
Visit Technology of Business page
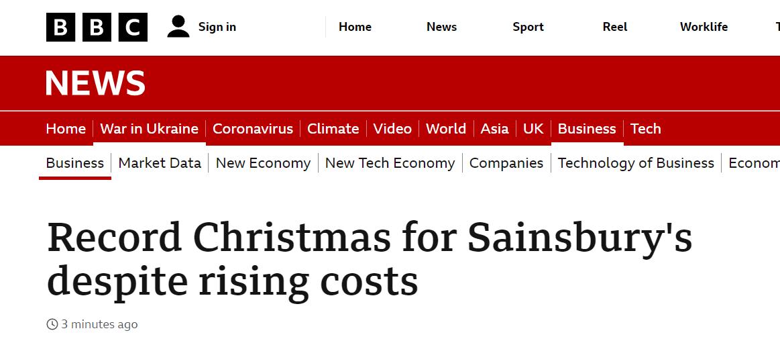coord(636,163)
